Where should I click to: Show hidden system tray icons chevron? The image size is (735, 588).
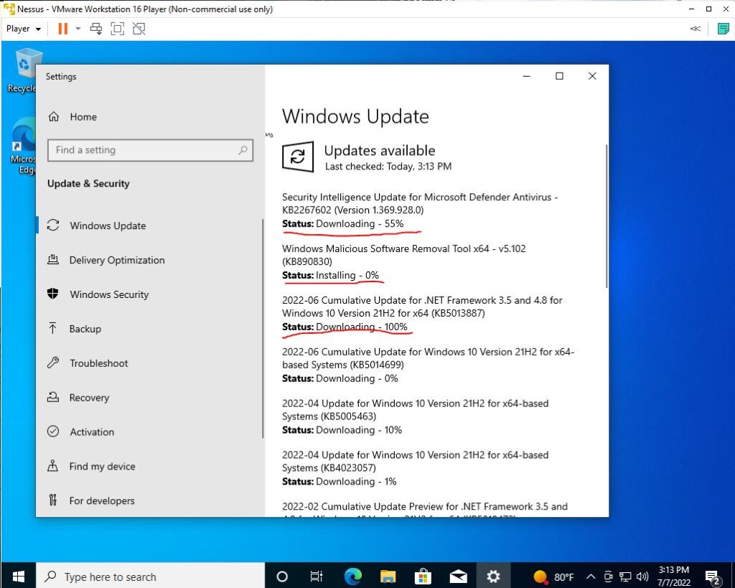click(591, 577)
